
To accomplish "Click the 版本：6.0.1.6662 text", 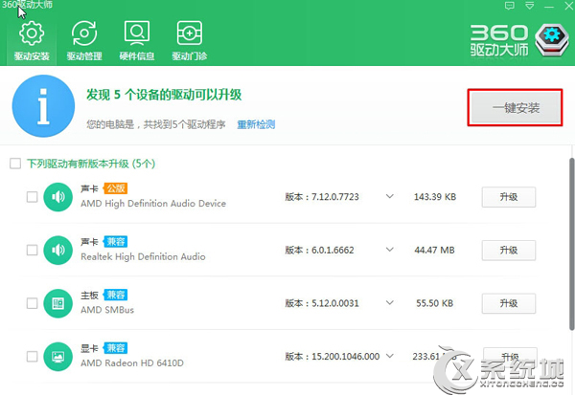I will point(319,250).
